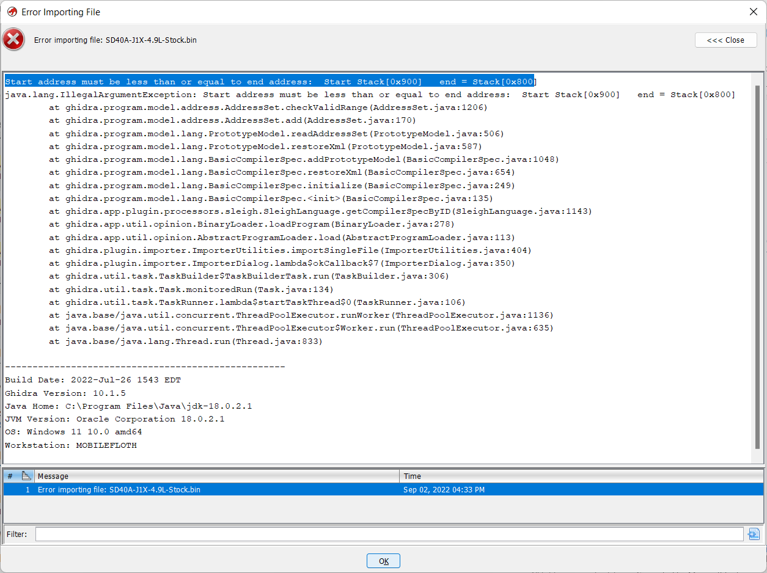Click the TaskRunner.lambda$startTaskThread$0 line
The width and height of the screenshot is (767, 573).
coord(257,302)
